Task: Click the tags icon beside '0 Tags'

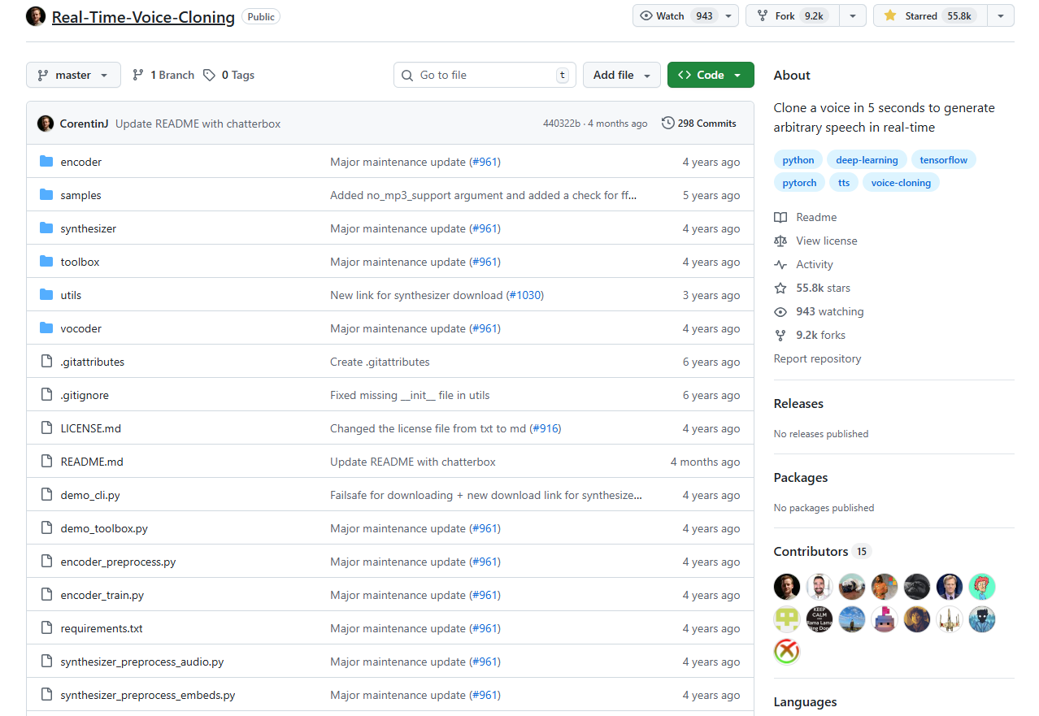Action: (207, 74)
